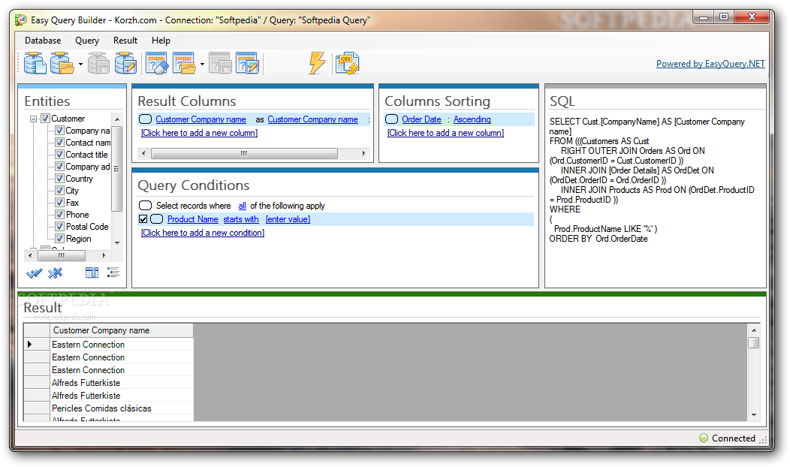790x467 pixels.
Task: Toggle the Contact title checkbox
Action: (59, 155)
